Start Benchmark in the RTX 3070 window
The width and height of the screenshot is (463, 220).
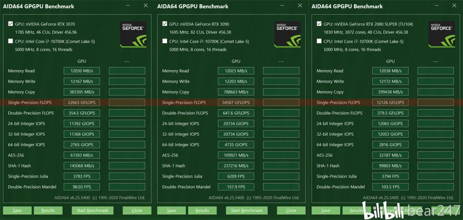click(93, 210)
